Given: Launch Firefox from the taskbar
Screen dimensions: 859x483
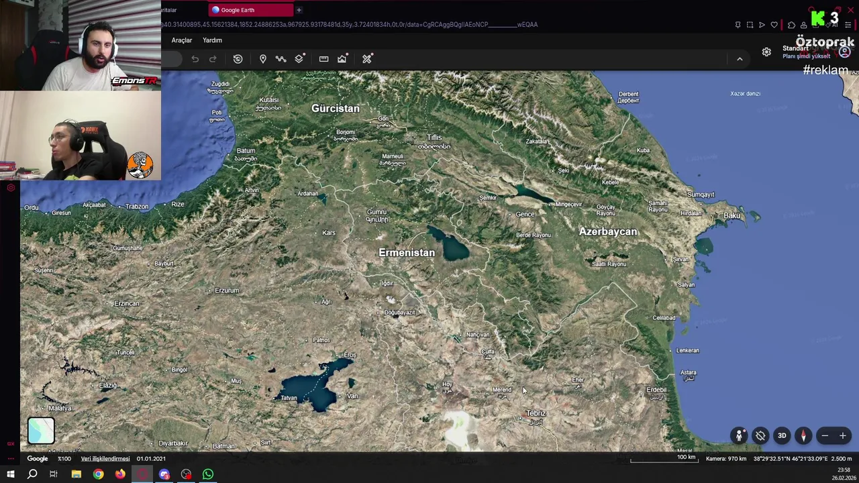Looking at the screenshot, I should (120, 474).
